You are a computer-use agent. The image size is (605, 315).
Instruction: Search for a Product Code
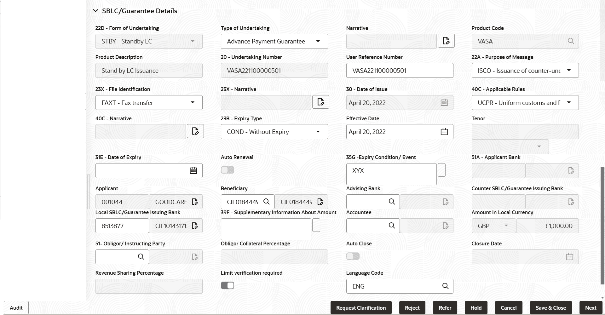pyautogui.click(x=571, y=41)
